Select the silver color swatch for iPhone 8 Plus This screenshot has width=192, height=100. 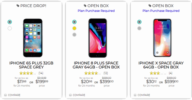74,35
